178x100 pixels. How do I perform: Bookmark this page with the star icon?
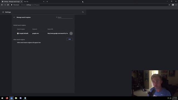169,5
